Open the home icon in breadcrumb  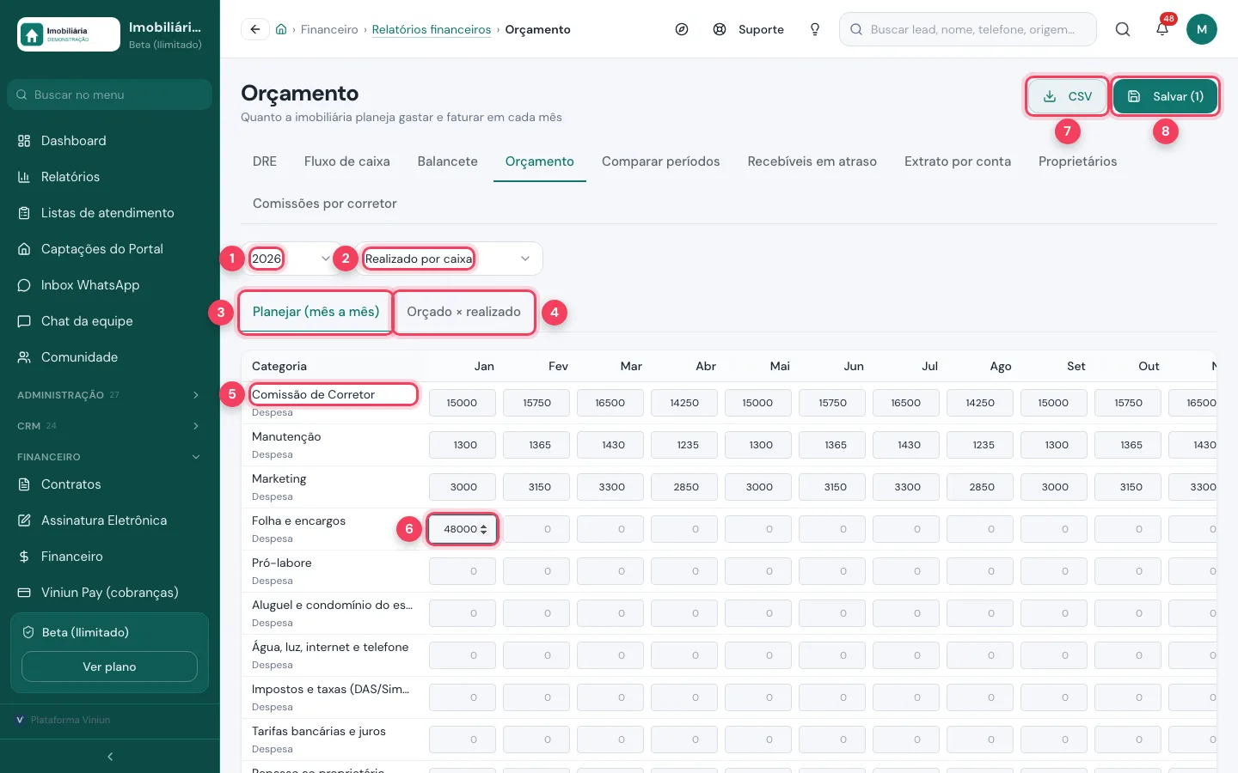click(x=281, y=29)
